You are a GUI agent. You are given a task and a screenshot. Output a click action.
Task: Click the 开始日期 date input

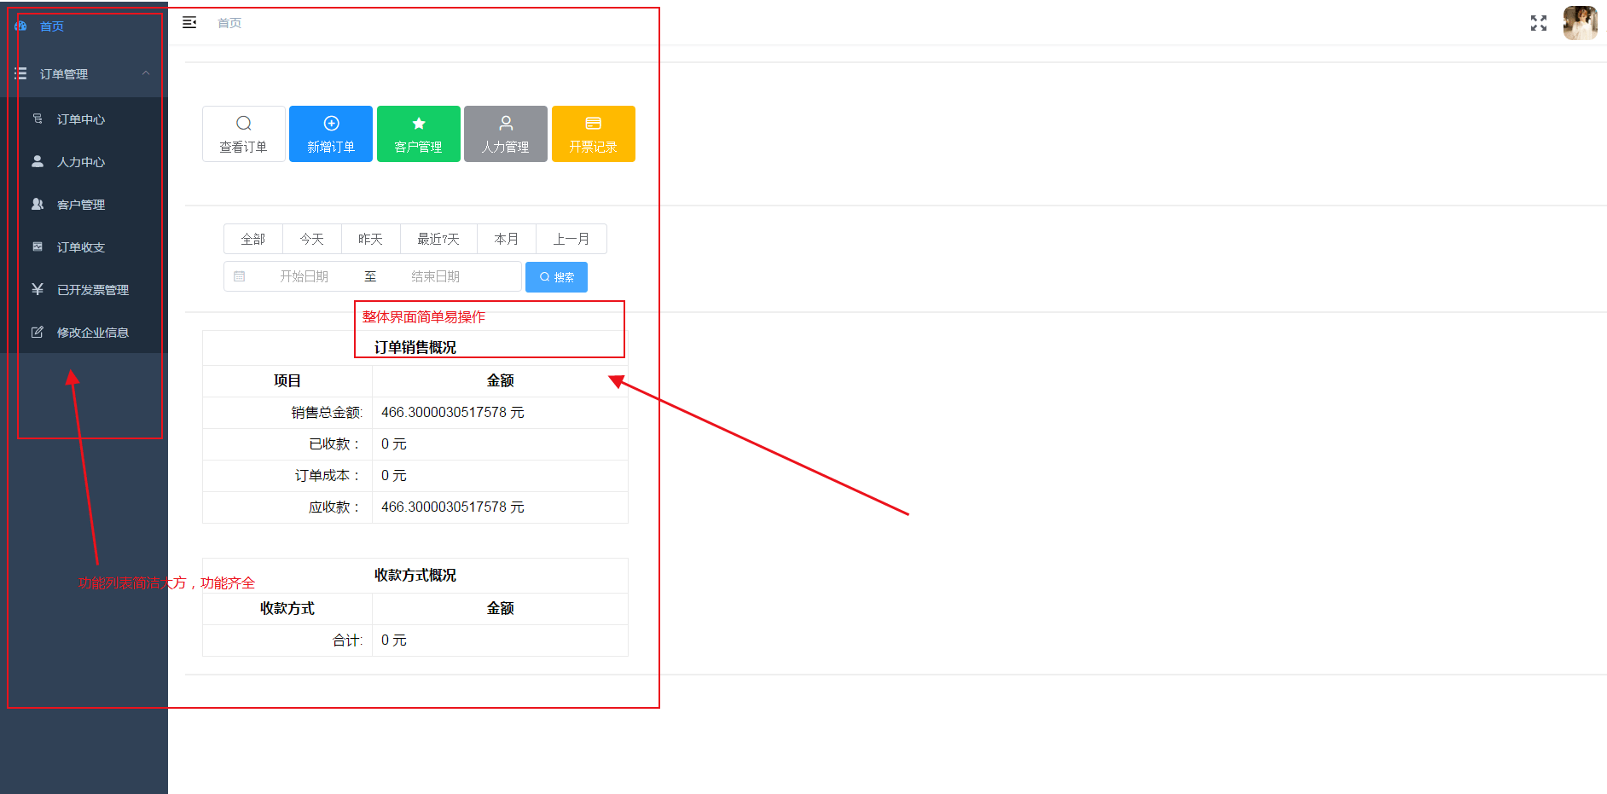(x=304, y=276)
